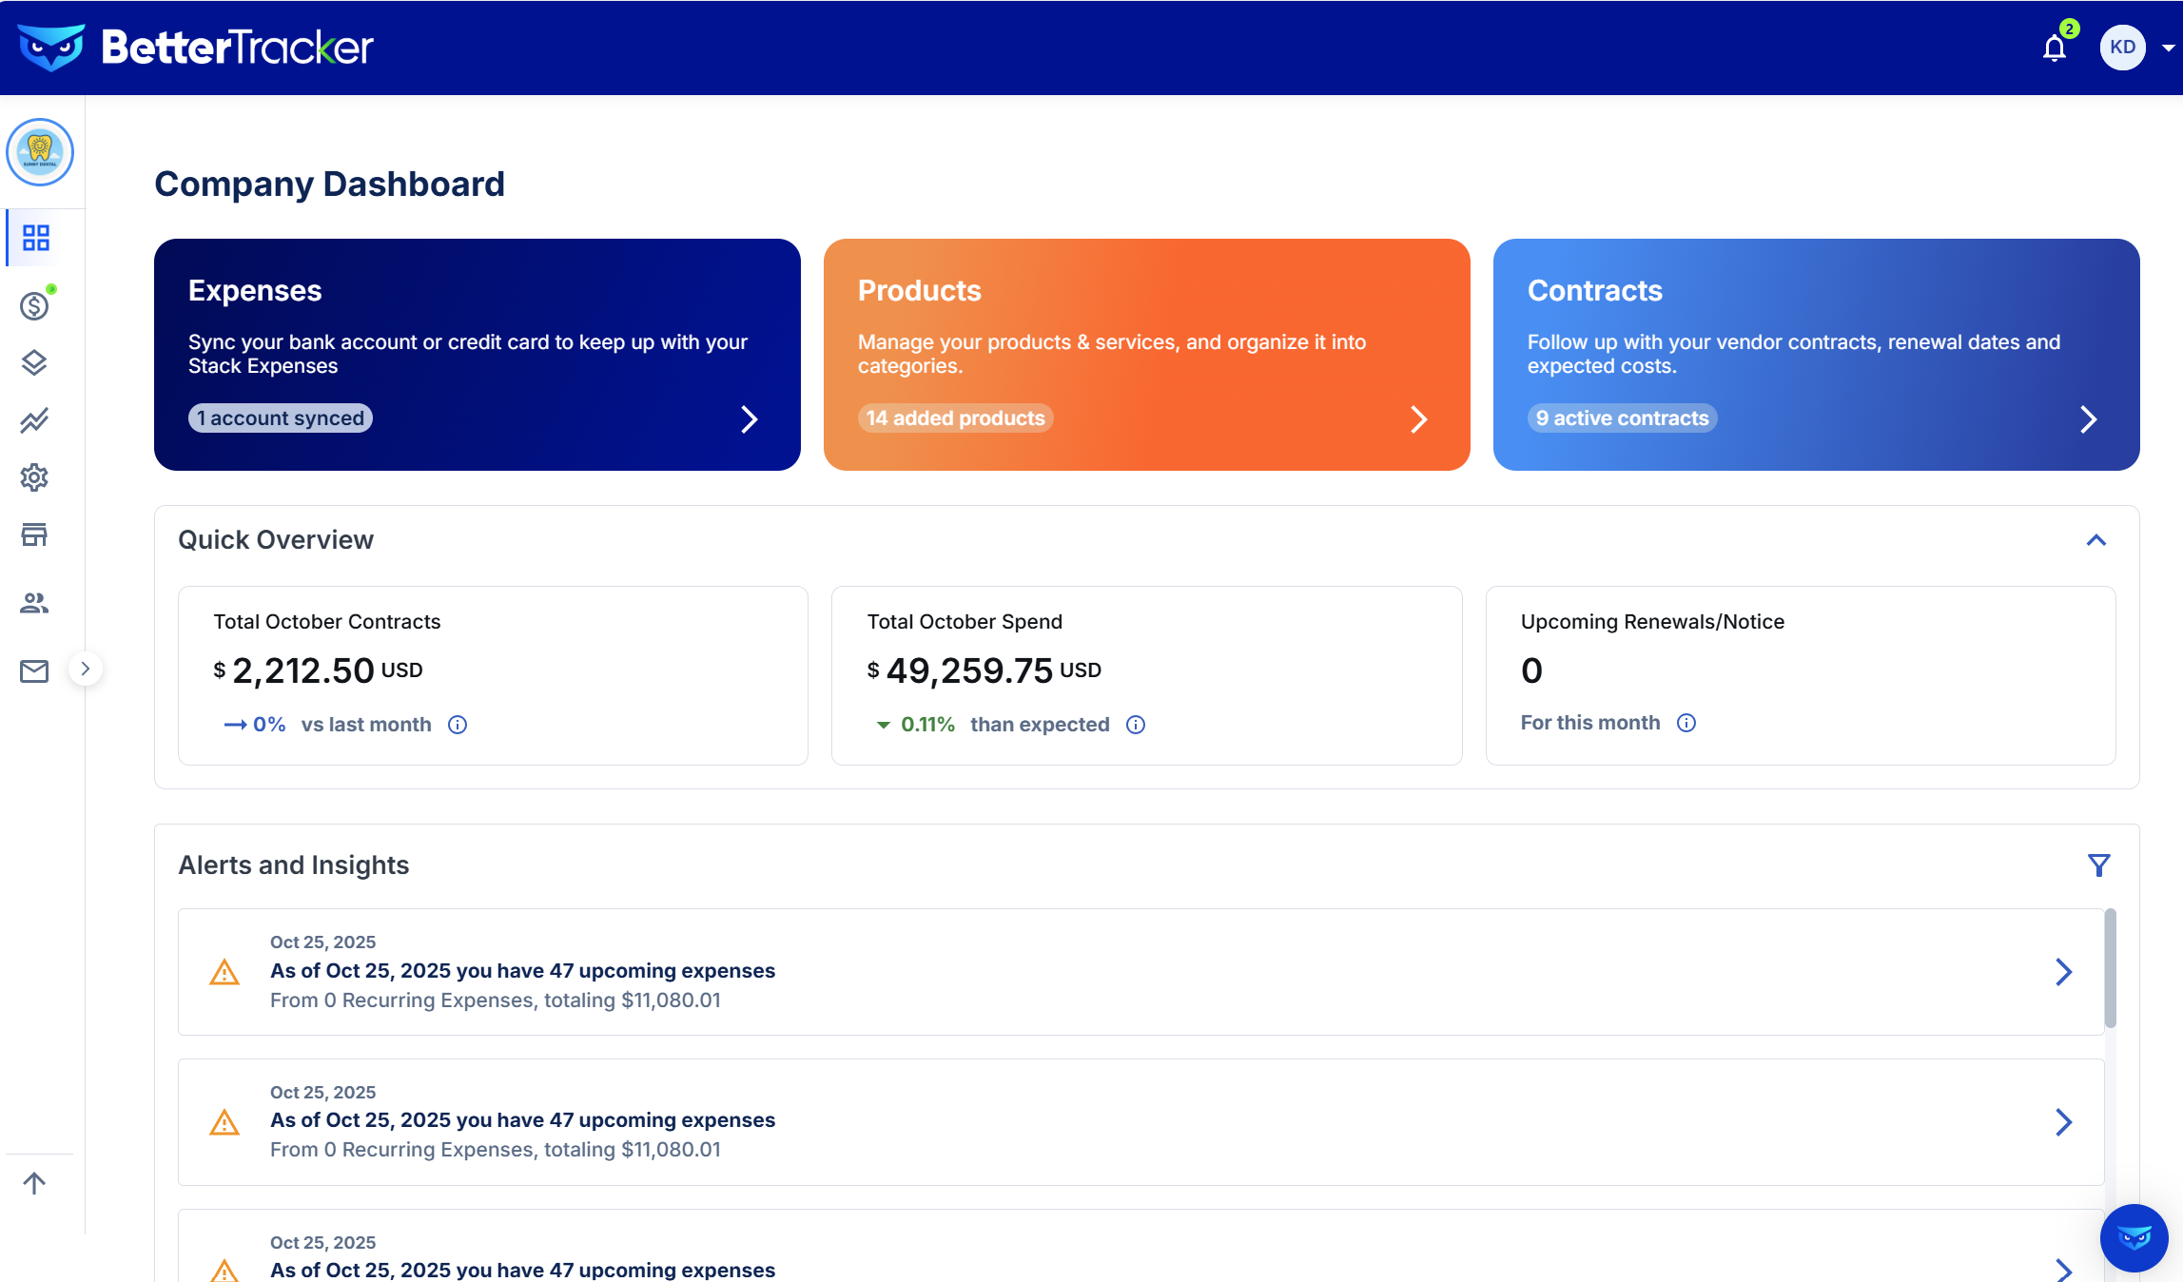Open the settings gear sidebar icon
The height and width of the screenshot is (1282, 2183).
point(34,477)
